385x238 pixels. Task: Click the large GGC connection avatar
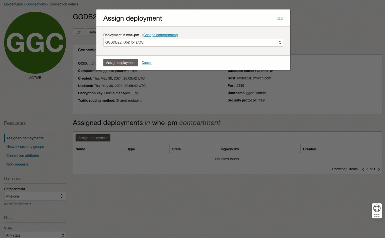(x=35, y=43)
